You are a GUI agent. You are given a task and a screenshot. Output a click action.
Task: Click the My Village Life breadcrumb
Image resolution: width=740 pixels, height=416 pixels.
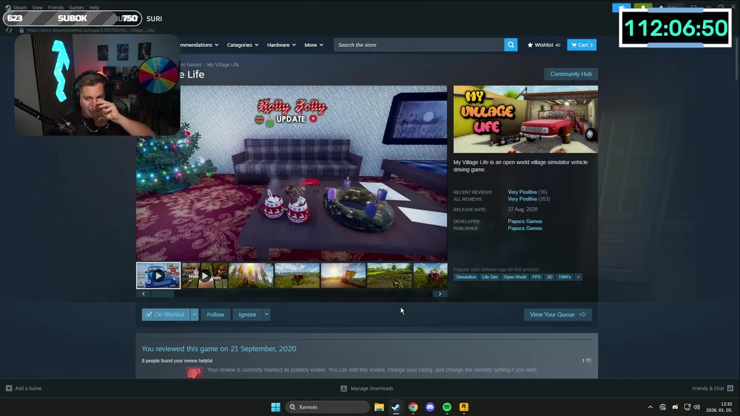[223, 65]
